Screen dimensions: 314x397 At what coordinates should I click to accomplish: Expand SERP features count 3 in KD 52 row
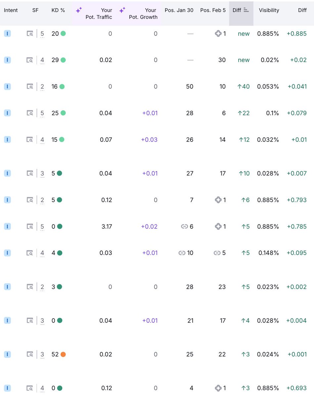(x=42, y=355)
